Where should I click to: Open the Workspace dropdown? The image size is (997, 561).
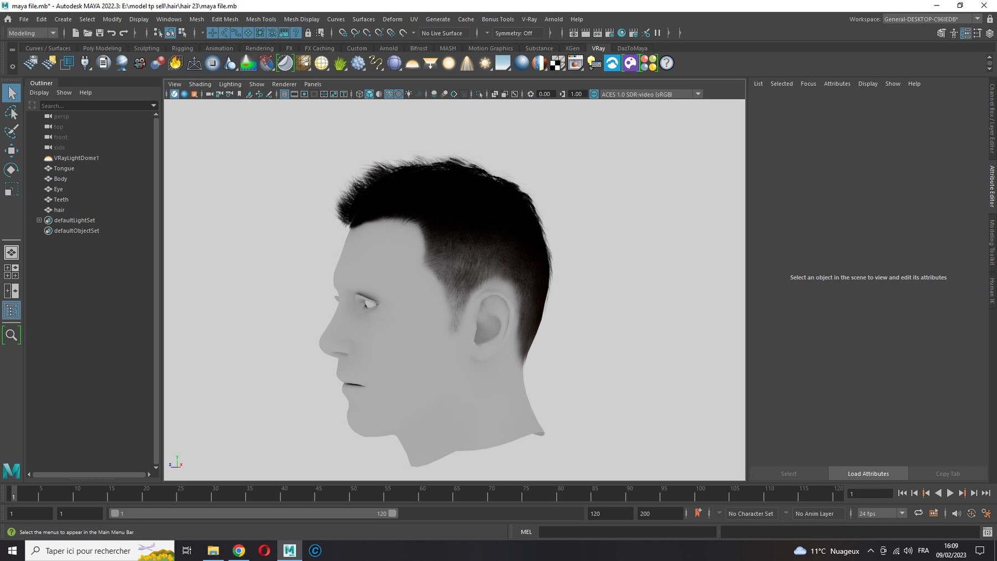coord(932,19)
